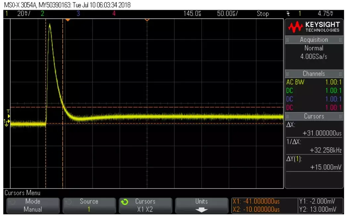
Task: Toggle channel 3 in the top status bar
Action: click(78, 14)
